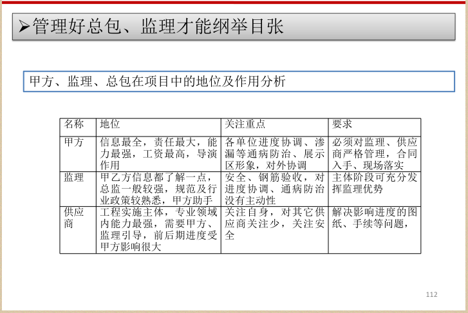Select the cell starting with 甲乙方信息都了解一点
468x313 pixels.
click(159, 188)
